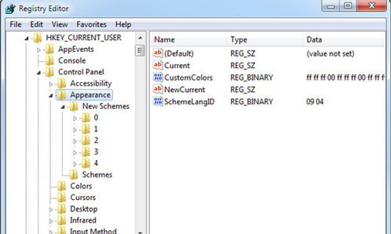
Task: Expand the Infrared key
Action: (x=51, y=221)
